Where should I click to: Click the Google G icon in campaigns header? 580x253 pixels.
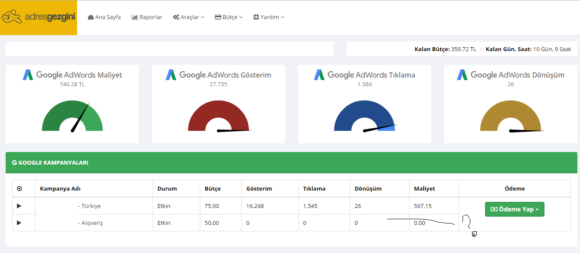(x=14, y=163)
